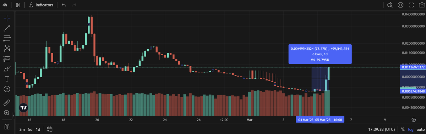Click the Mar label on time axis

pos(249,120)
